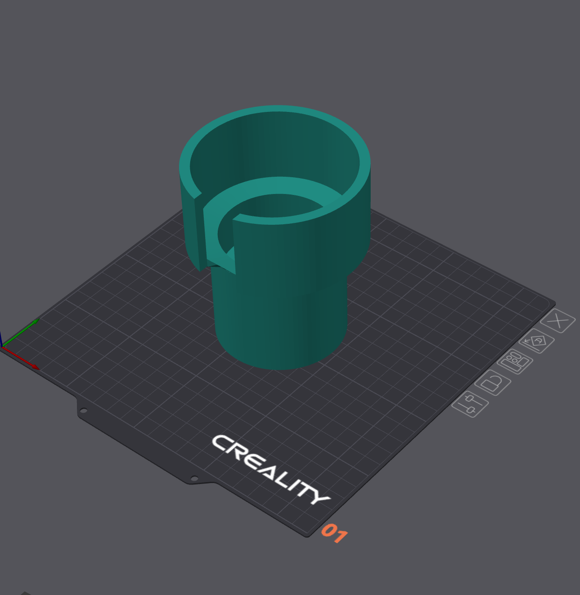
Task: Arrange objects on plate 01
Action: 515,361
